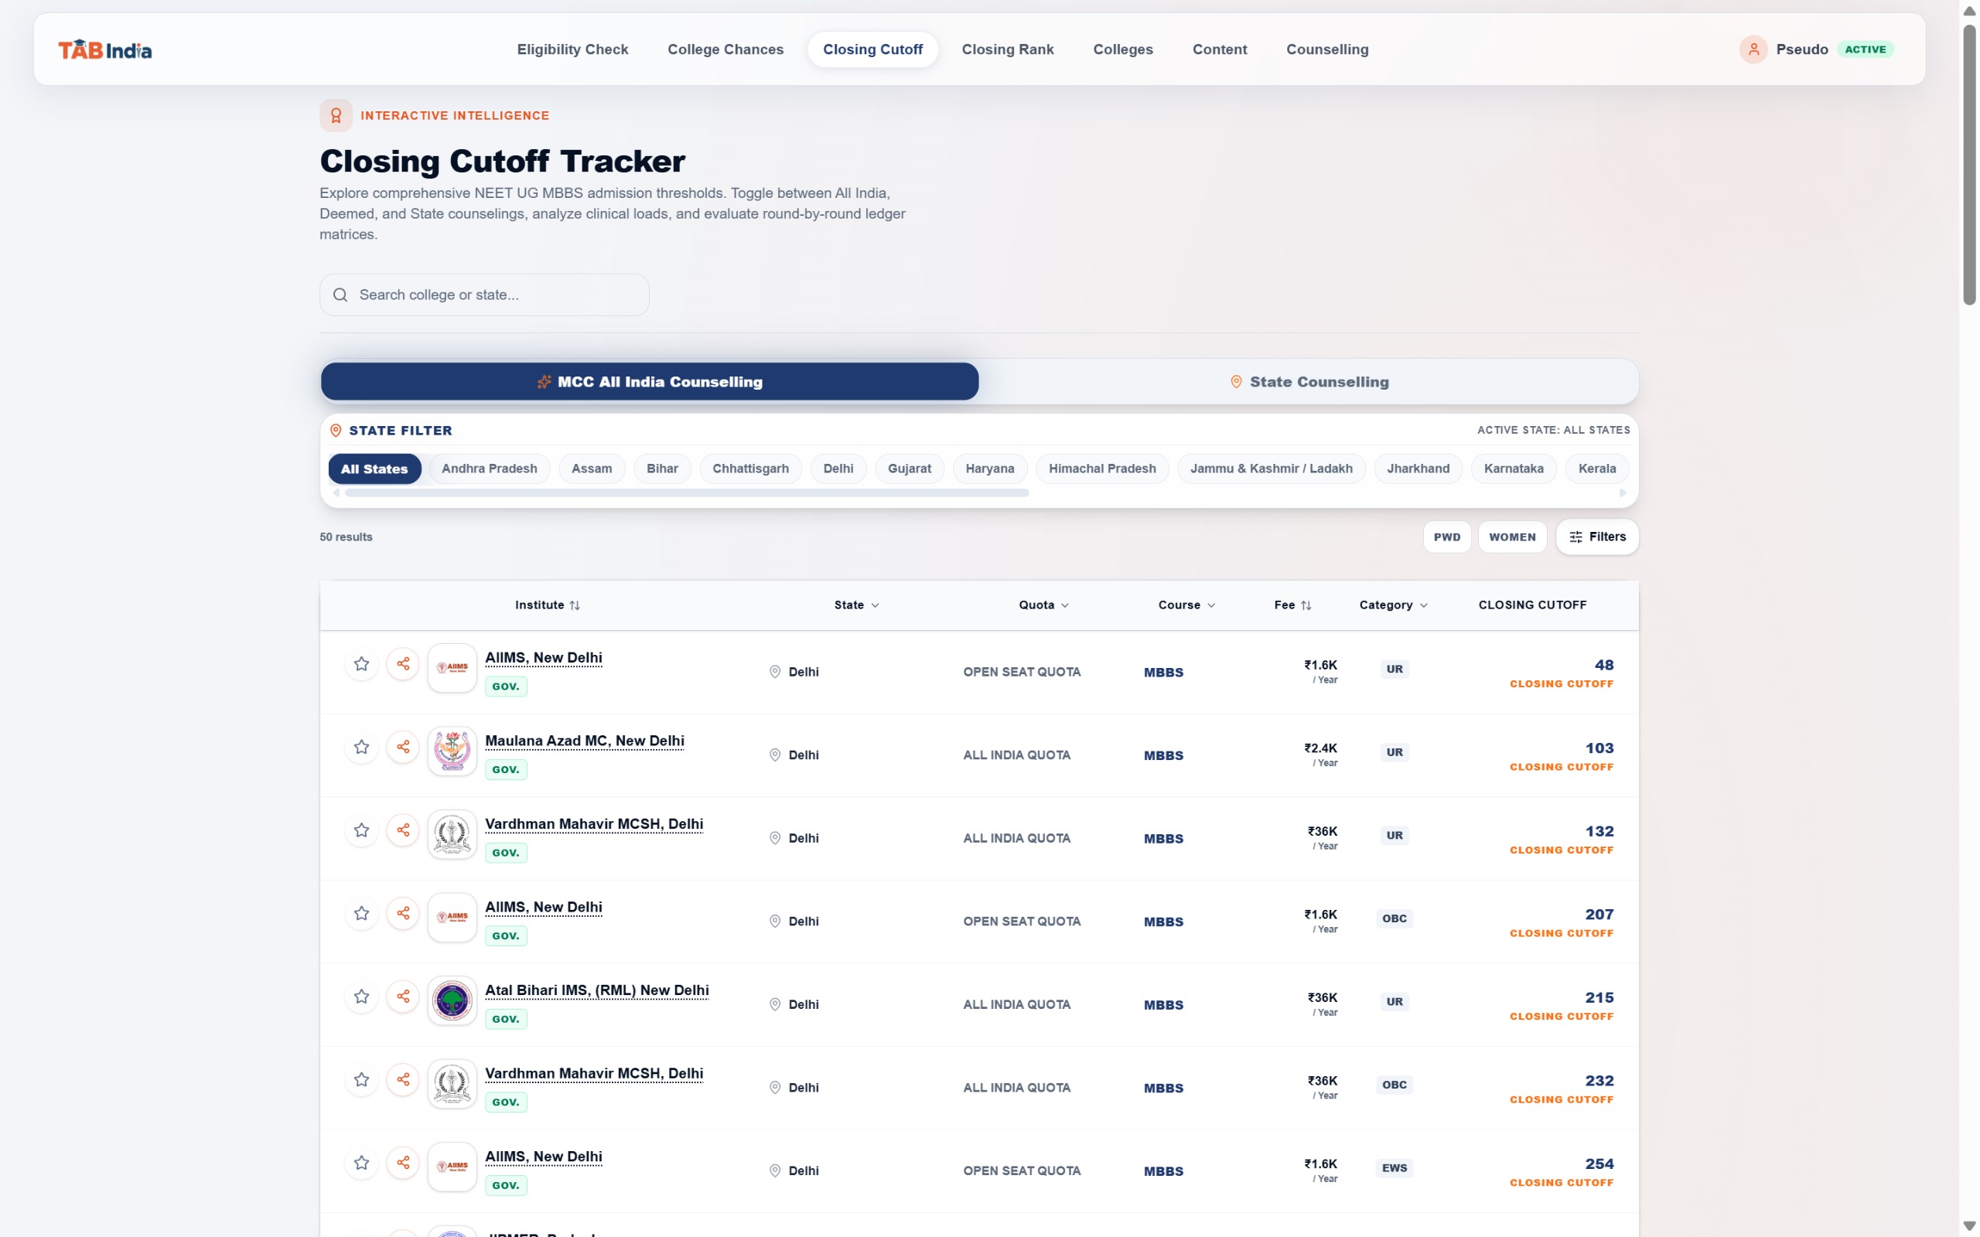
Task: Select the All States chip
Action: click(374, 469)
